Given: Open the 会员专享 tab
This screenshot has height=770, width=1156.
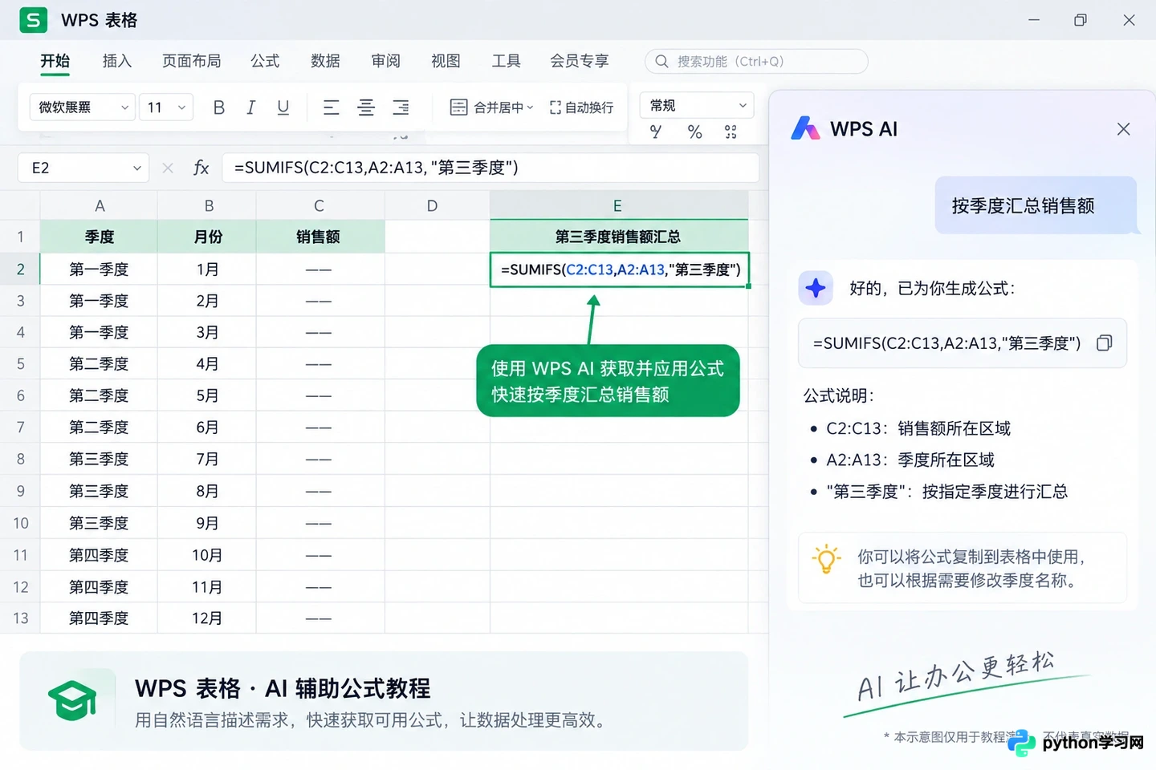Looking at the screenshot, I should [x=579, y=61].
